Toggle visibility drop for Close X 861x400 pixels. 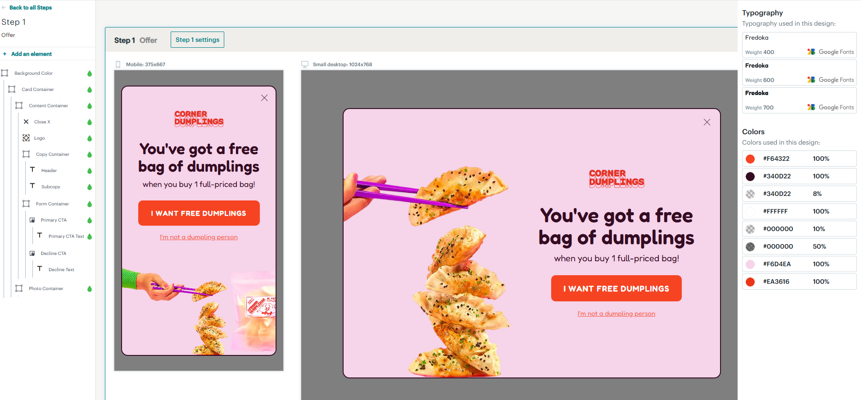pos(90,122)
